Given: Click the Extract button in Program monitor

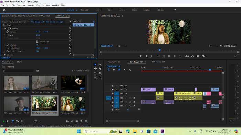Looking at the screenshot, I should pos(192,56).
